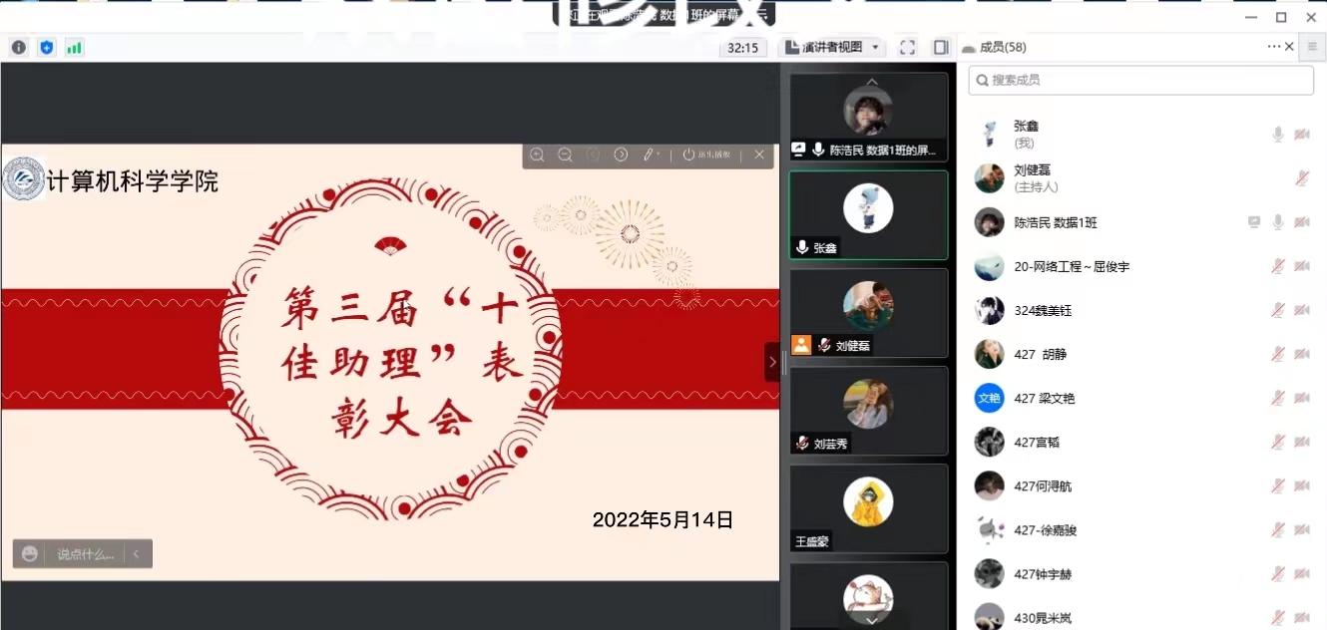Toggle the side panel layout icon
The height and width of the screenshot is (630, 1327).
click(940, 47)
